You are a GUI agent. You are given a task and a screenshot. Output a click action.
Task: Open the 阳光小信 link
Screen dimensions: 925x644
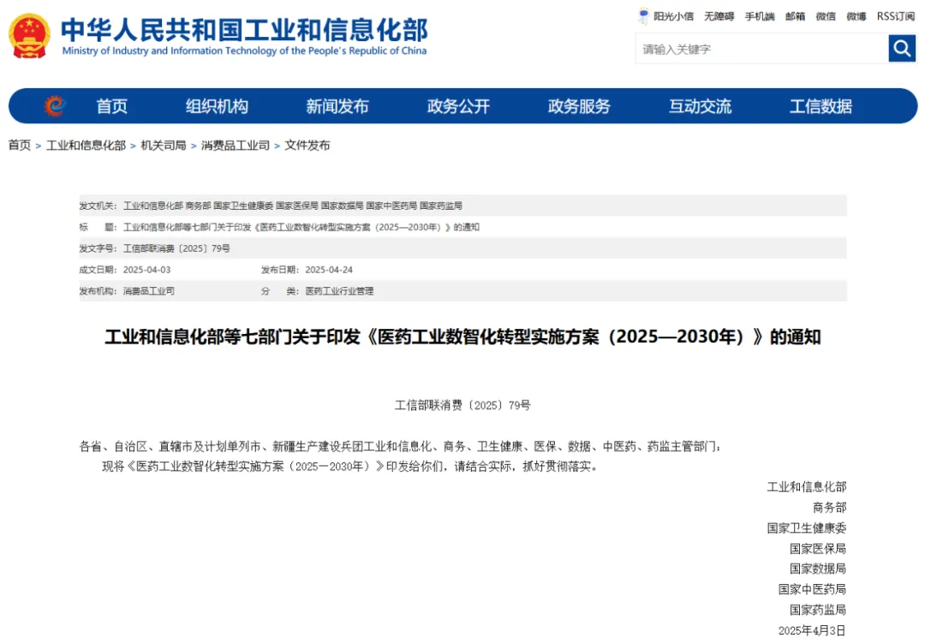[674, 16]
